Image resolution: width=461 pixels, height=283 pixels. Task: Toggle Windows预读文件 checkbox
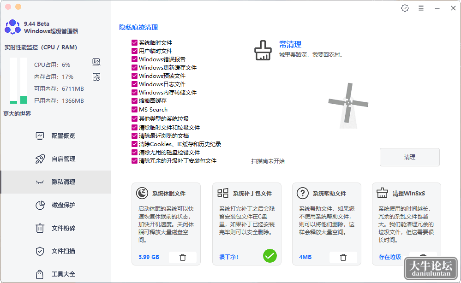click(134, 76)
